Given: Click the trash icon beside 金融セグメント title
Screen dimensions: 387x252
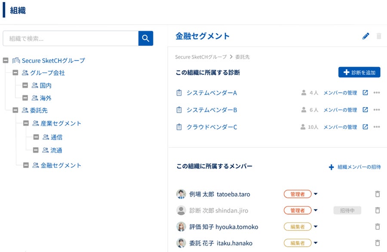Looking at the screenshot, I should [x=379, y=36].
